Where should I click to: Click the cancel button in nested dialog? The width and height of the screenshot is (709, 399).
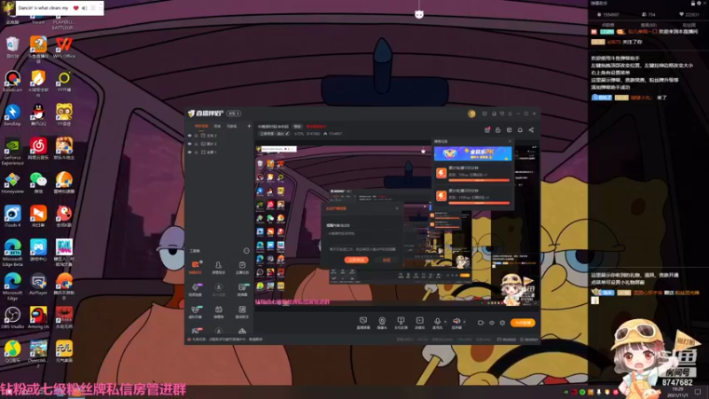(386, 260)
